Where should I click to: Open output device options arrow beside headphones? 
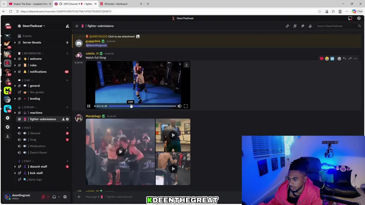coord(59,197)
